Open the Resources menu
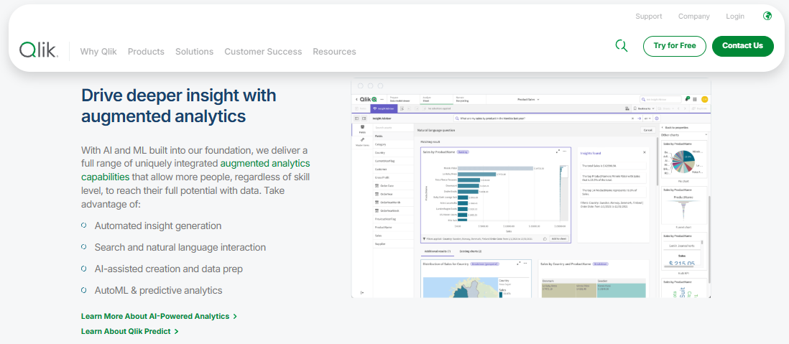This screenshot has height=344, width=789. [334, 51]
